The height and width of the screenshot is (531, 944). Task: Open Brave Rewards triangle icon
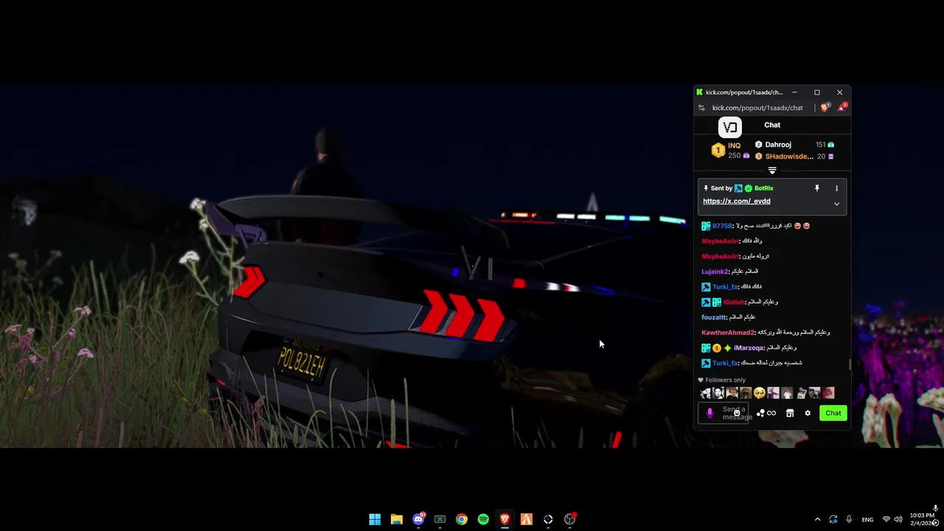point(841,108)
